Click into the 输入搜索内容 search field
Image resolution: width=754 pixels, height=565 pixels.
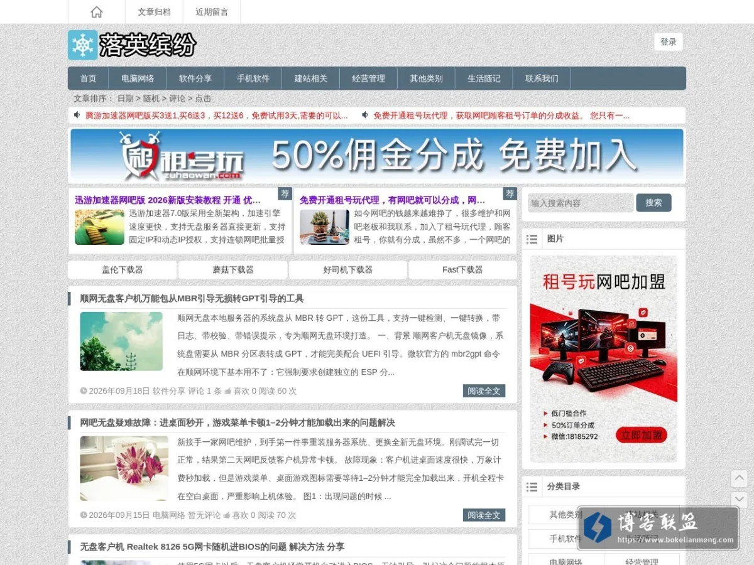(x=581, y=203)
